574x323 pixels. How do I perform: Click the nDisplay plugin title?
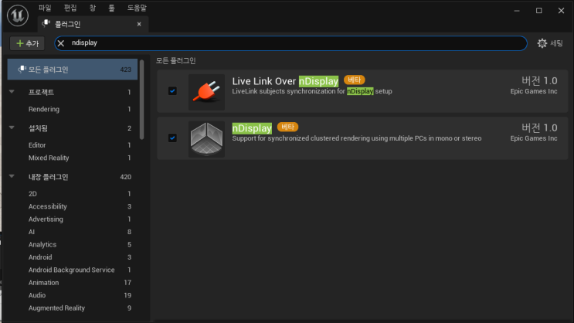tap(252, 128)
